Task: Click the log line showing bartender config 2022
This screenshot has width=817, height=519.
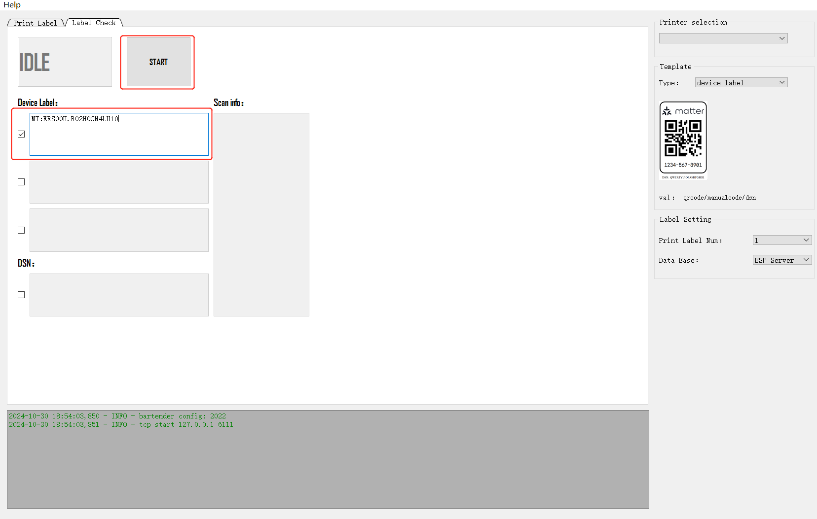Action: (117, 415)
